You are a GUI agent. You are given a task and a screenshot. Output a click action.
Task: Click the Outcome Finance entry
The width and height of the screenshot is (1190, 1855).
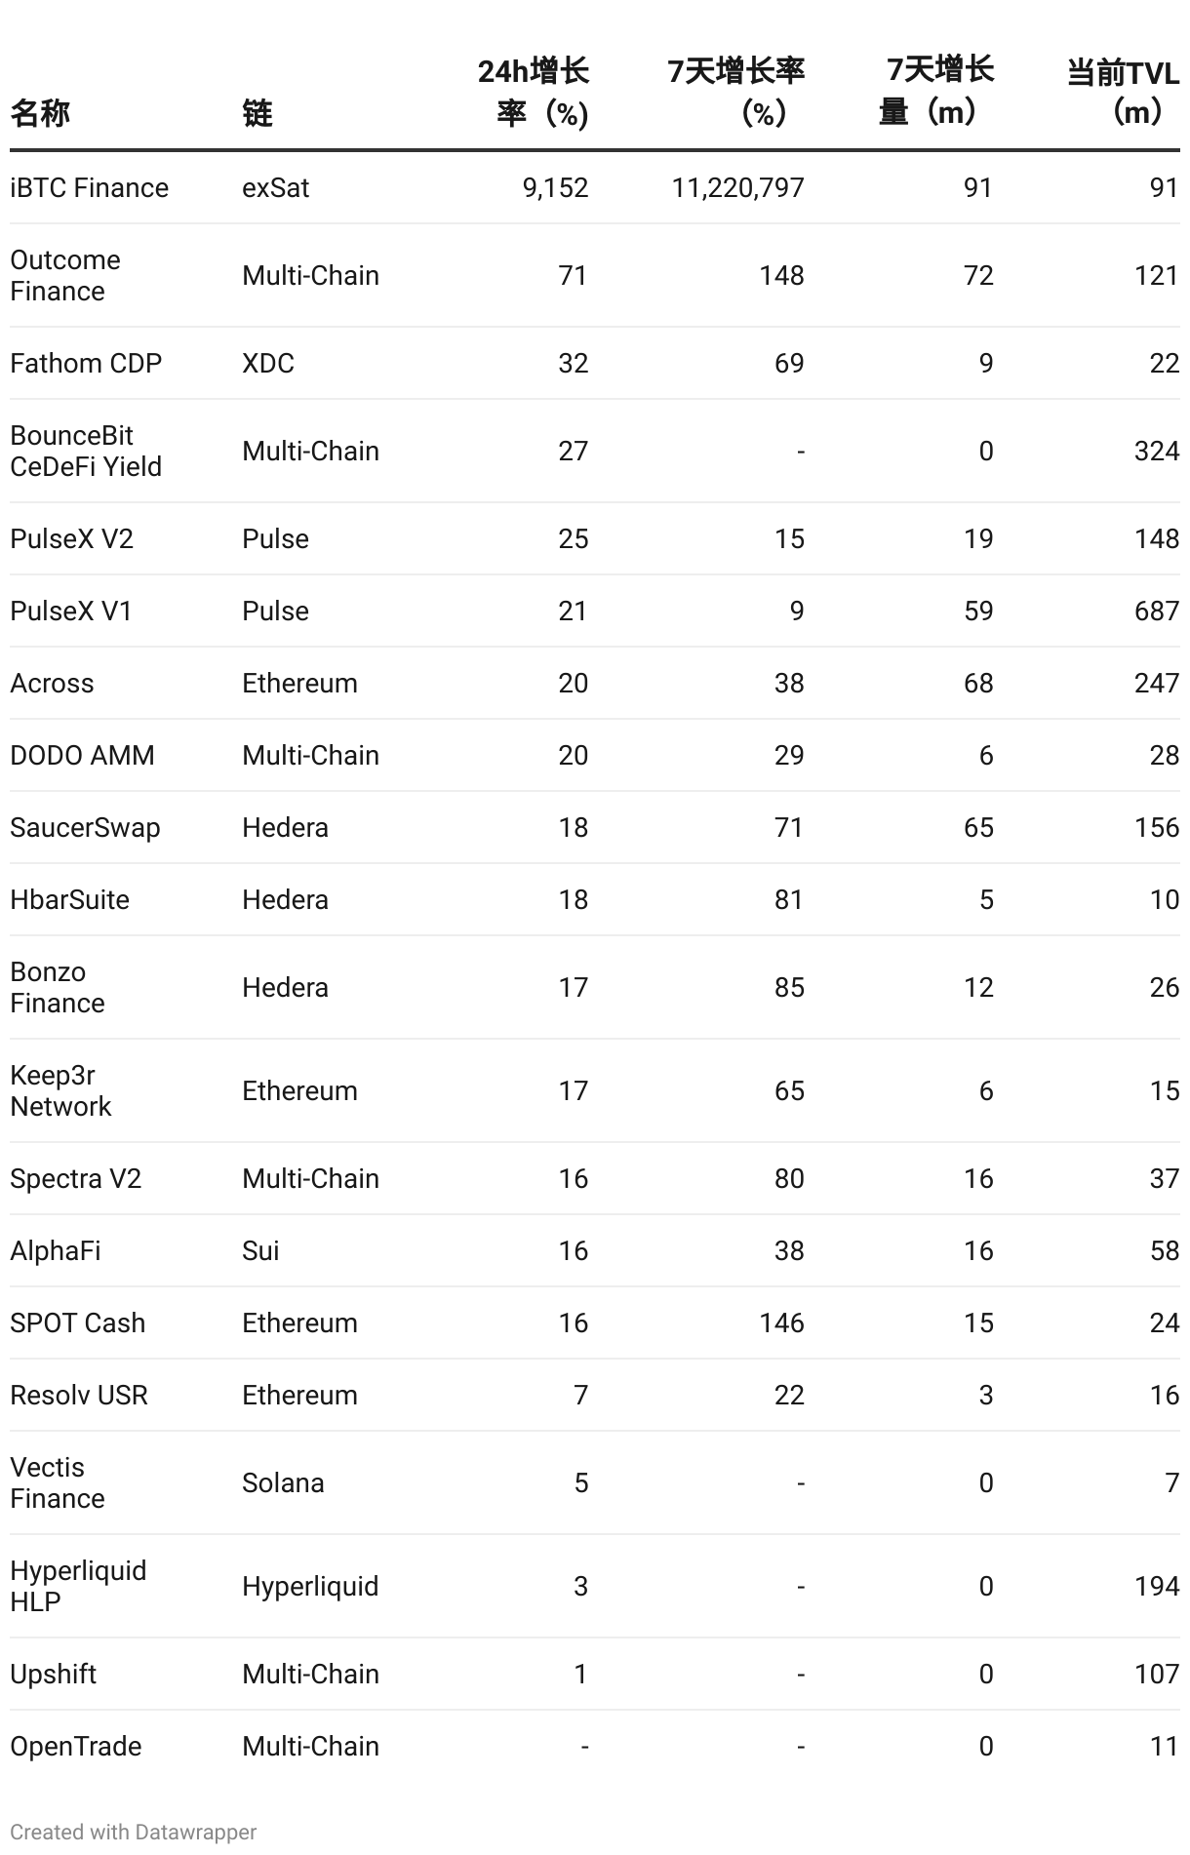pos(65,275)
